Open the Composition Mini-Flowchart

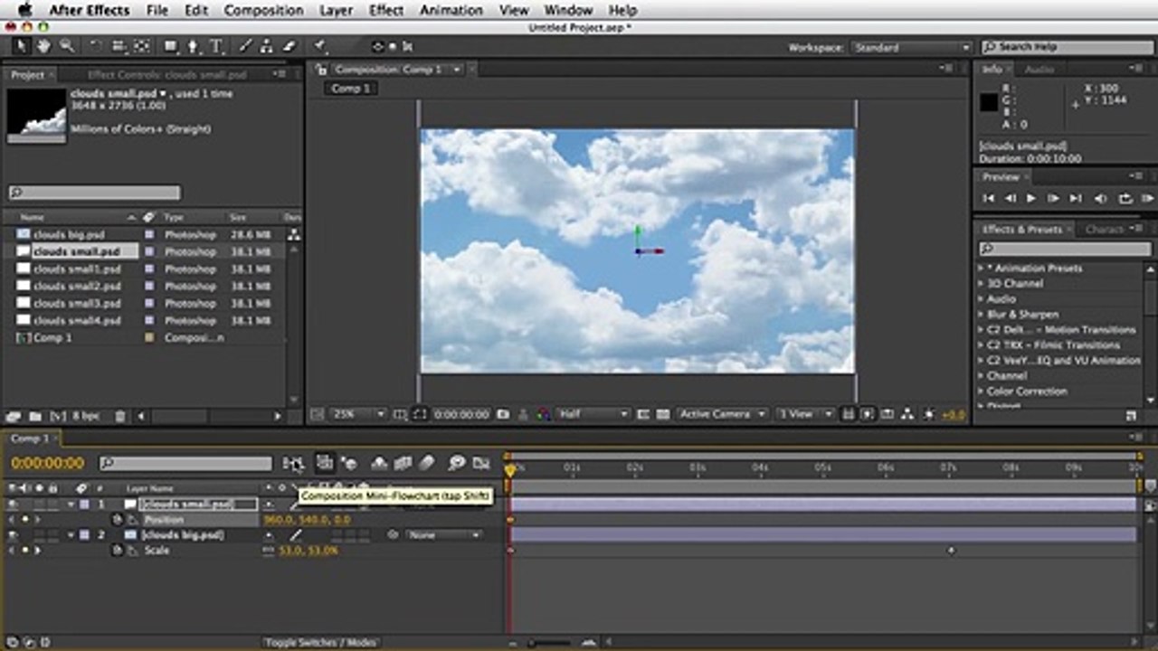point(293,464)
